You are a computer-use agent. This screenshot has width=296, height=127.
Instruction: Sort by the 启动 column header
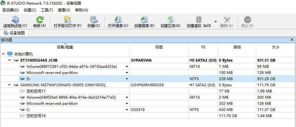[x=237, y=47]
